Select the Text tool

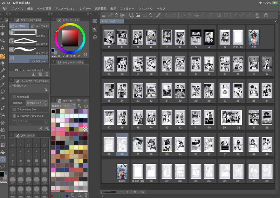click(2, 48)
